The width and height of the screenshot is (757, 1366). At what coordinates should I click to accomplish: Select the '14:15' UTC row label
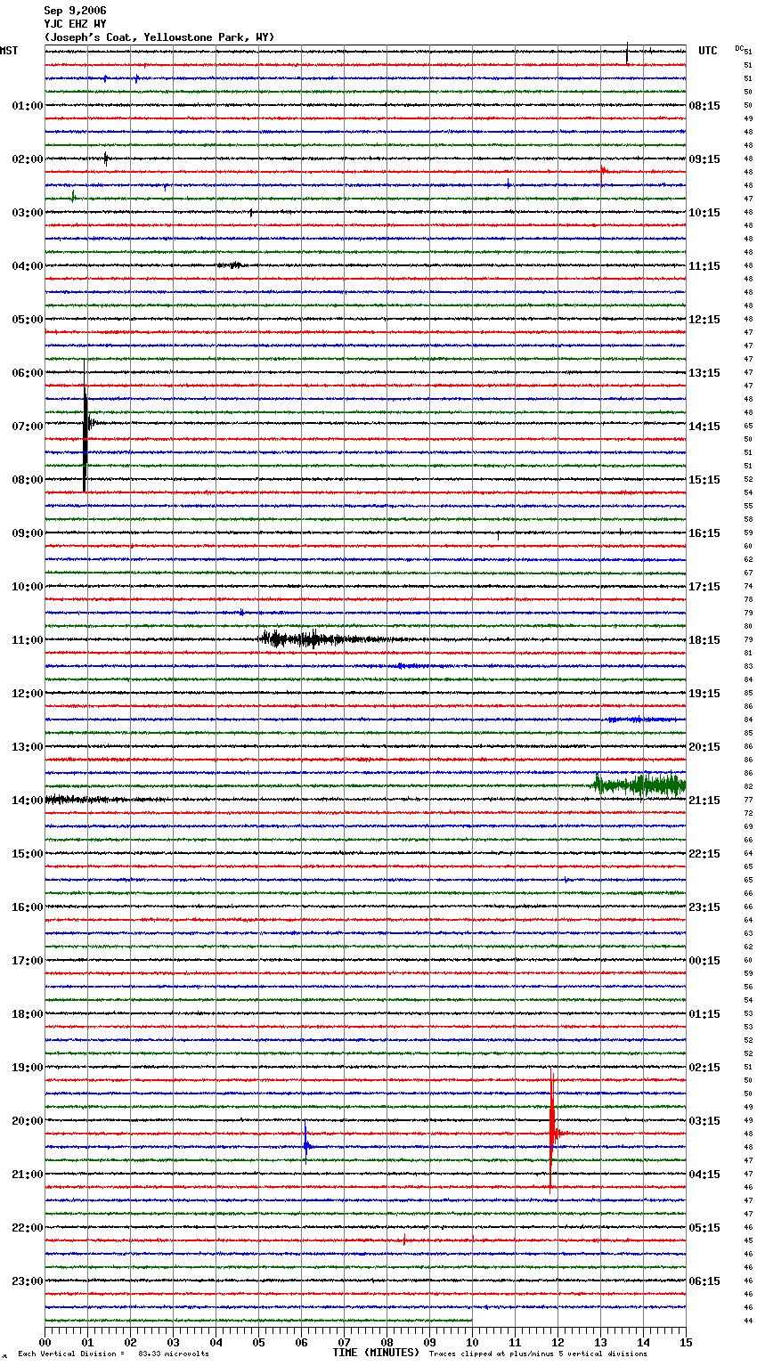point(704,427)
